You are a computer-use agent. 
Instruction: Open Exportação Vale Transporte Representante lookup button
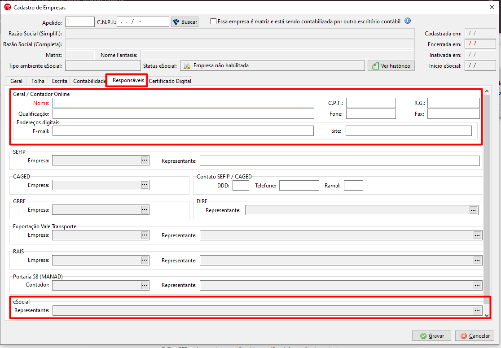[477, 235]
